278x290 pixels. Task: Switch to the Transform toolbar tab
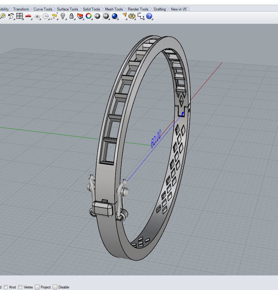click(x=21, y=9)
